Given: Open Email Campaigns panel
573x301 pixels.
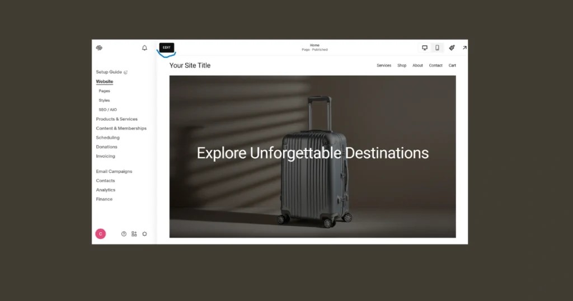Looking at the screenshot, I should (114, 171).
